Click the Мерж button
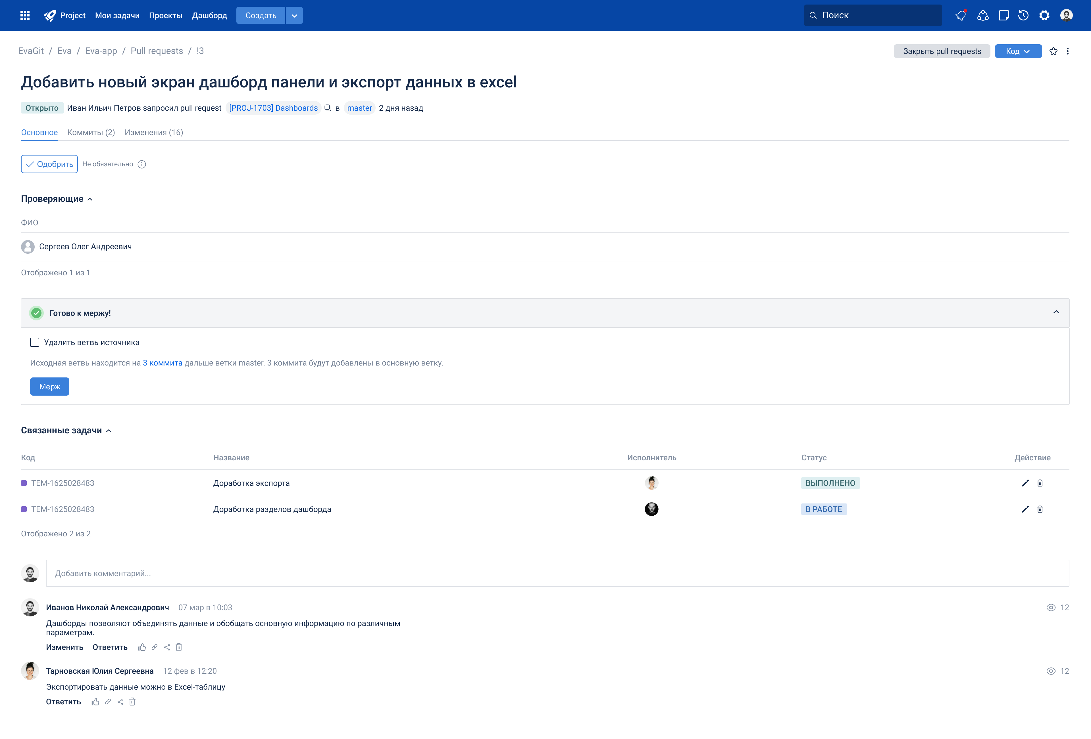The width and height of the screenshot is (1091, 739). click(x=50, y=386)
